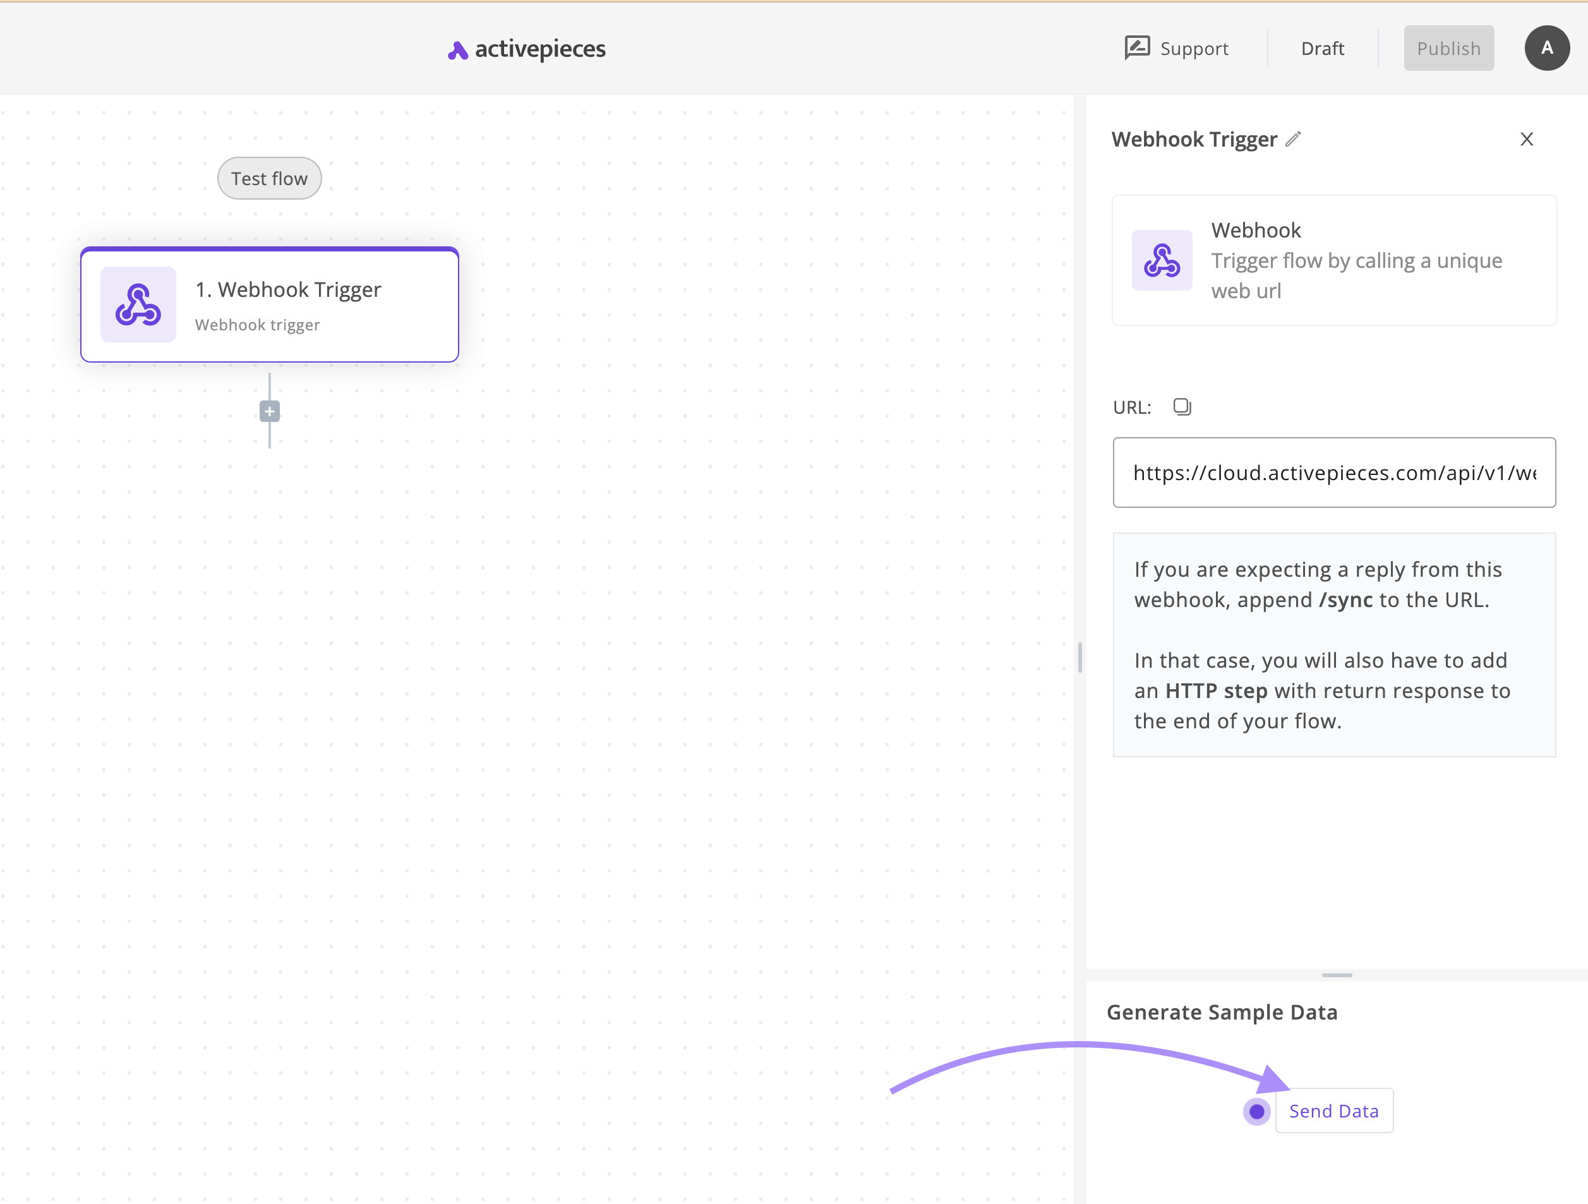Close the Webhook Trigger panel

coord(1527,139)
